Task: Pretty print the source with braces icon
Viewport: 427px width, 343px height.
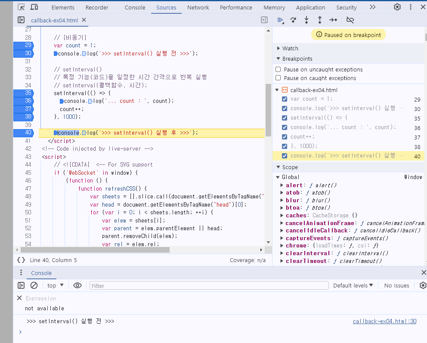Action: click(21, 260)
